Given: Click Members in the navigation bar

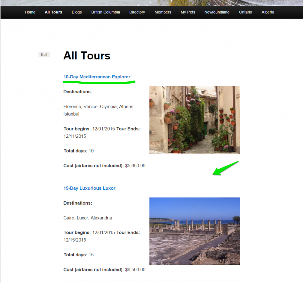Looking at the screenshot, I should (163, 12).
